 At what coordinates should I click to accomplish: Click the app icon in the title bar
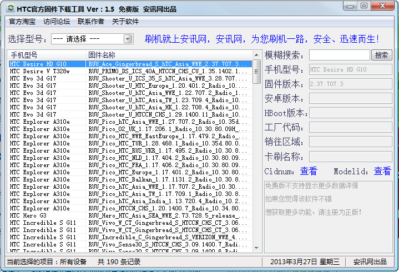pyautogui.click(x=11, y=8)
